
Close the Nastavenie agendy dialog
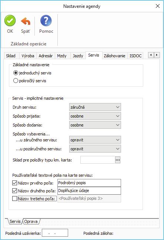[x=158, y=6]
